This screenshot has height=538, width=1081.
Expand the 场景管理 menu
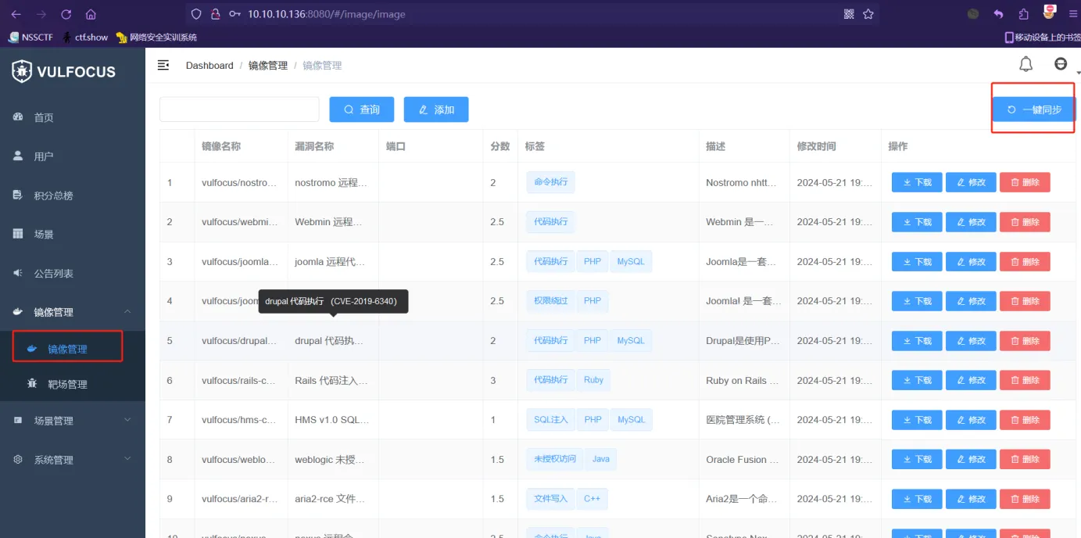[73, 421]
